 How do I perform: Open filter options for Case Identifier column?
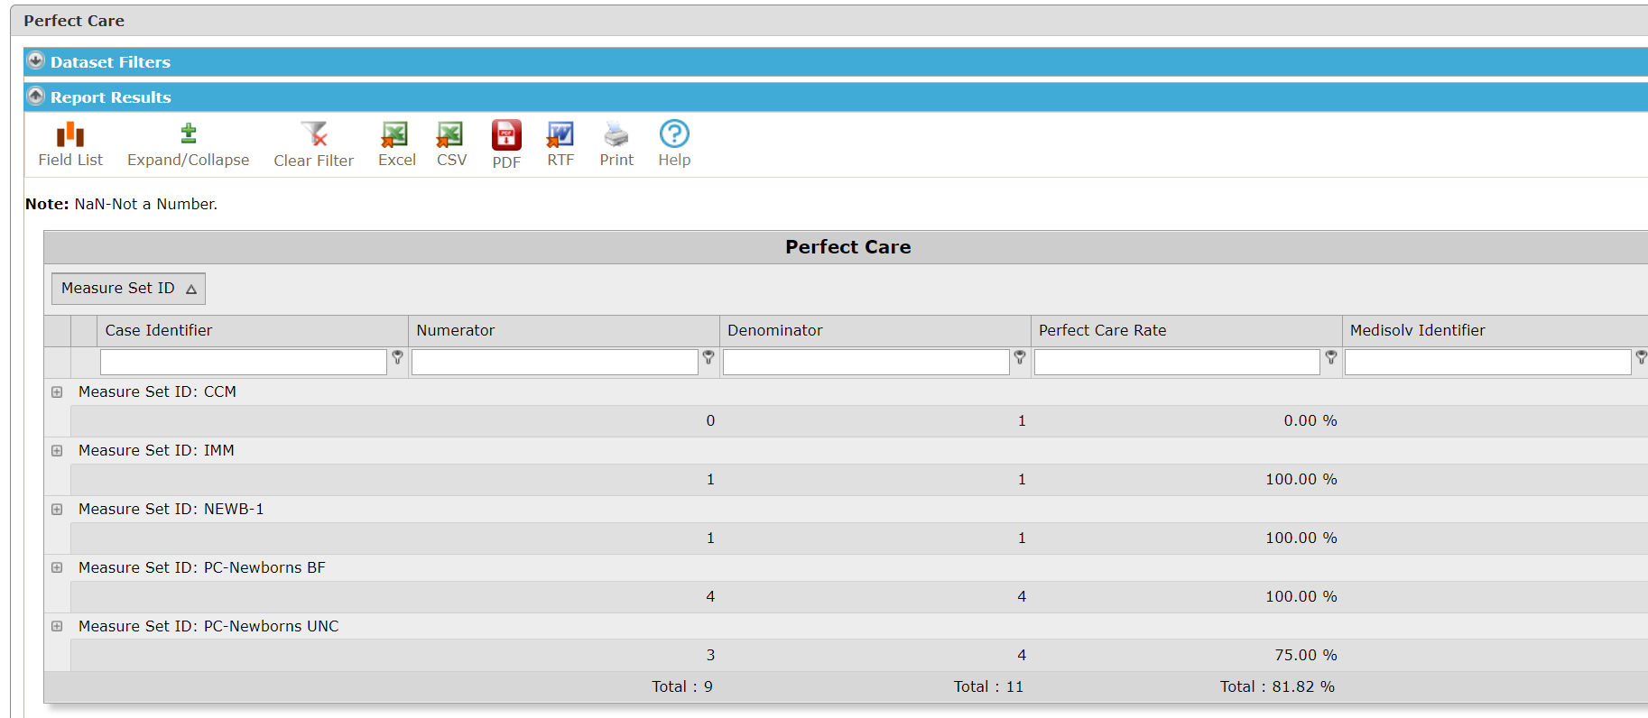(x=397, y=358)
